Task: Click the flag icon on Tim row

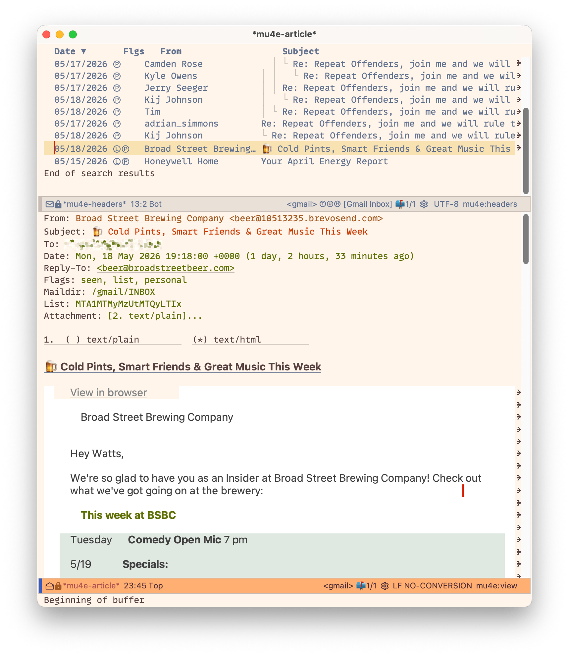Action: (x=117, y=112)
